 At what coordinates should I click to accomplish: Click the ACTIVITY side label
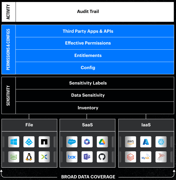(8, 12)
